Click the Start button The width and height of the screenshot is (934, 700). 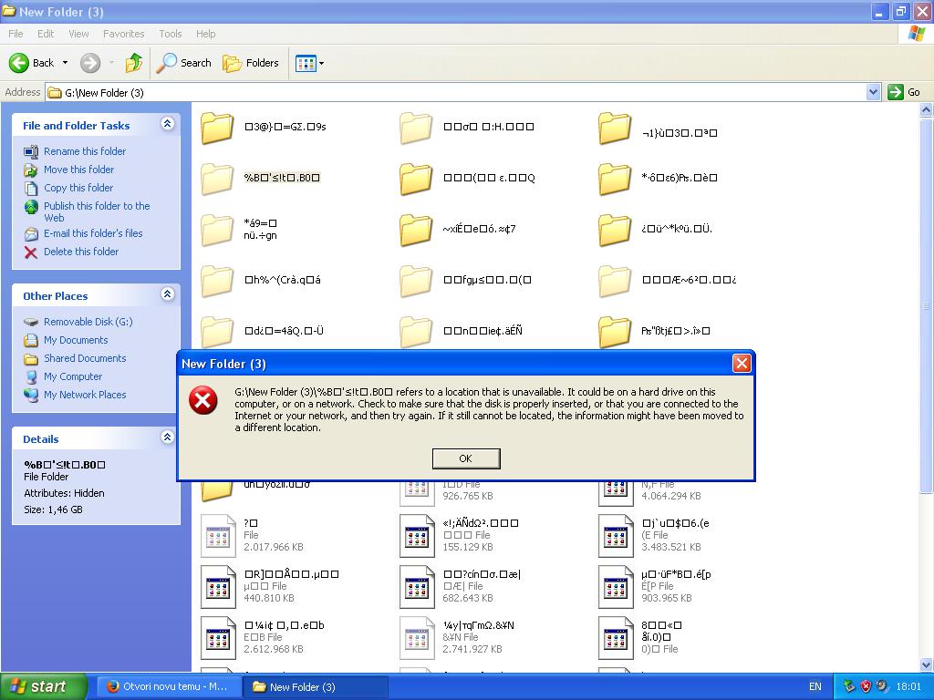[44, 686]
